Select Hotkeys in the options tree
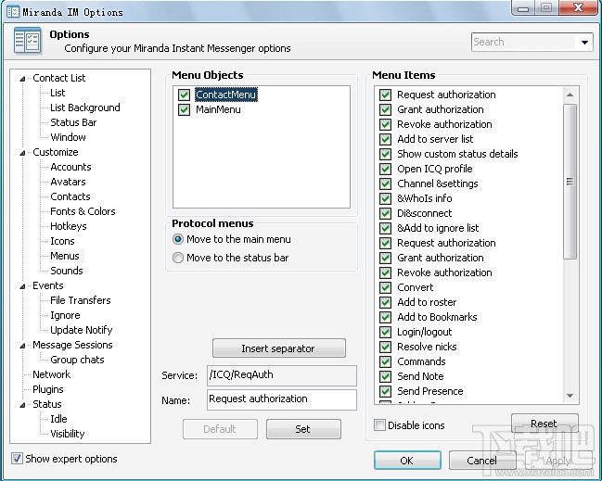Screen dimensions: 602x481 [x=68, y=226]
